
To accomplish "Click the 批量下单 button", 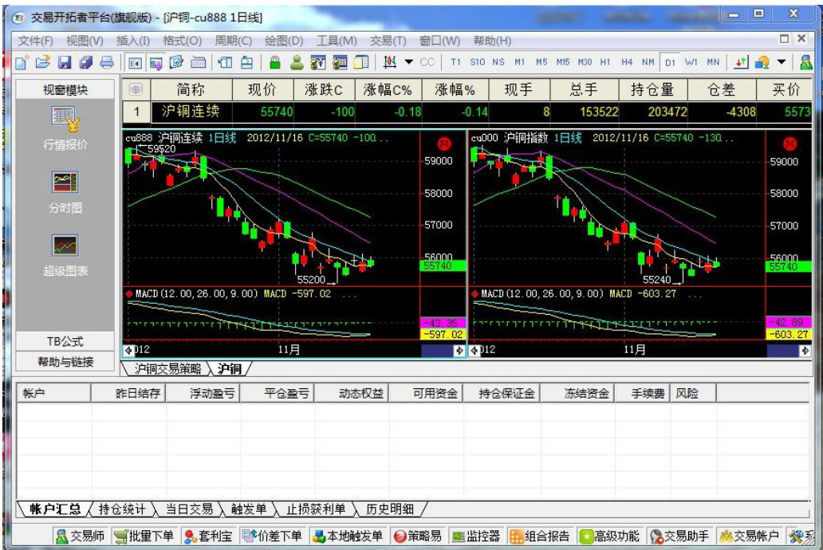I will click(144, 536).
